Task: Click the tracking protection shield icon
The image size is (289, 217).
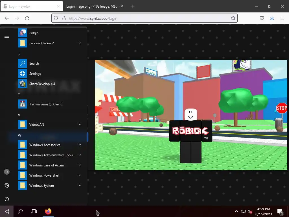Action: click(x=56, y=18)
